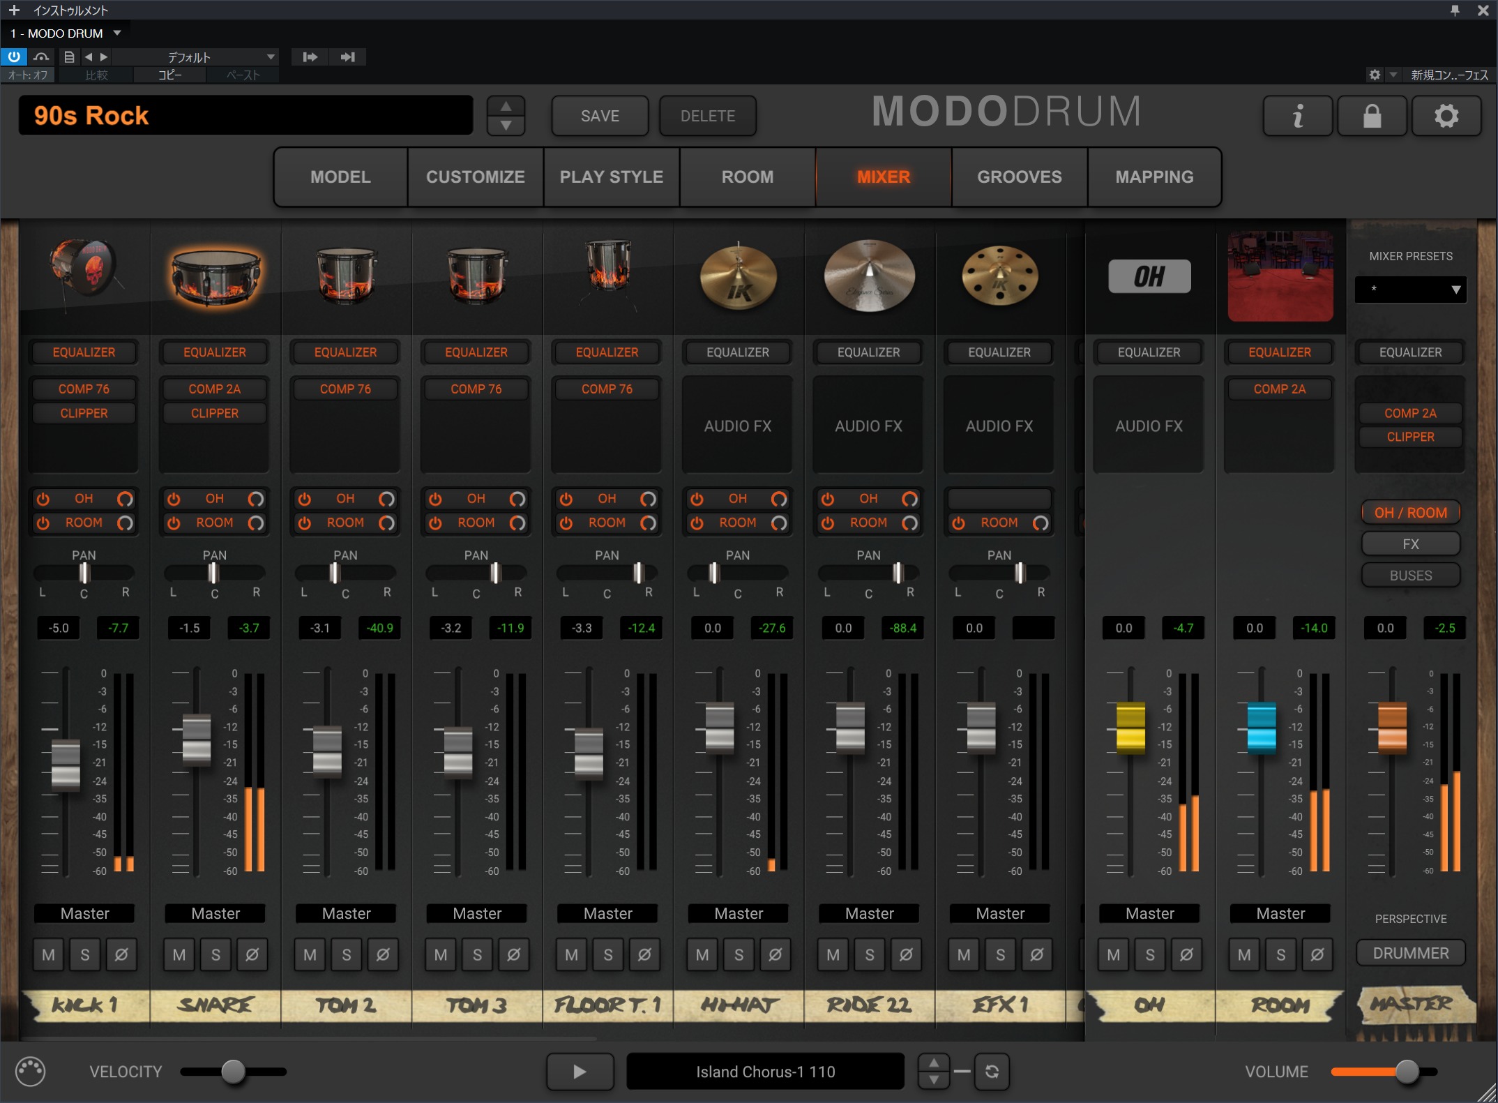
Task: Step to the next groove with the down arrow
Action: tap(934, 1080)
